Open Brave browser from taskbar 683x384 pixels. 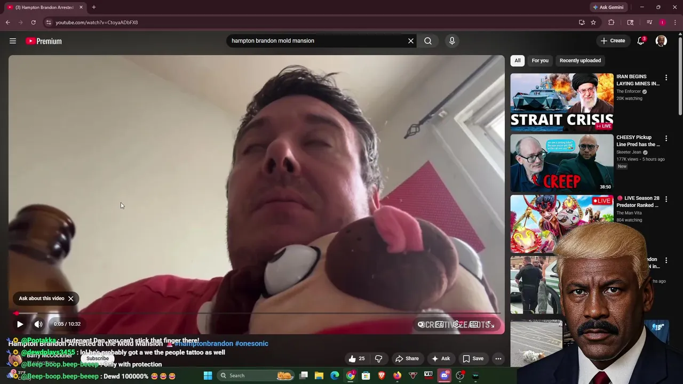click(x=382, y=375)
